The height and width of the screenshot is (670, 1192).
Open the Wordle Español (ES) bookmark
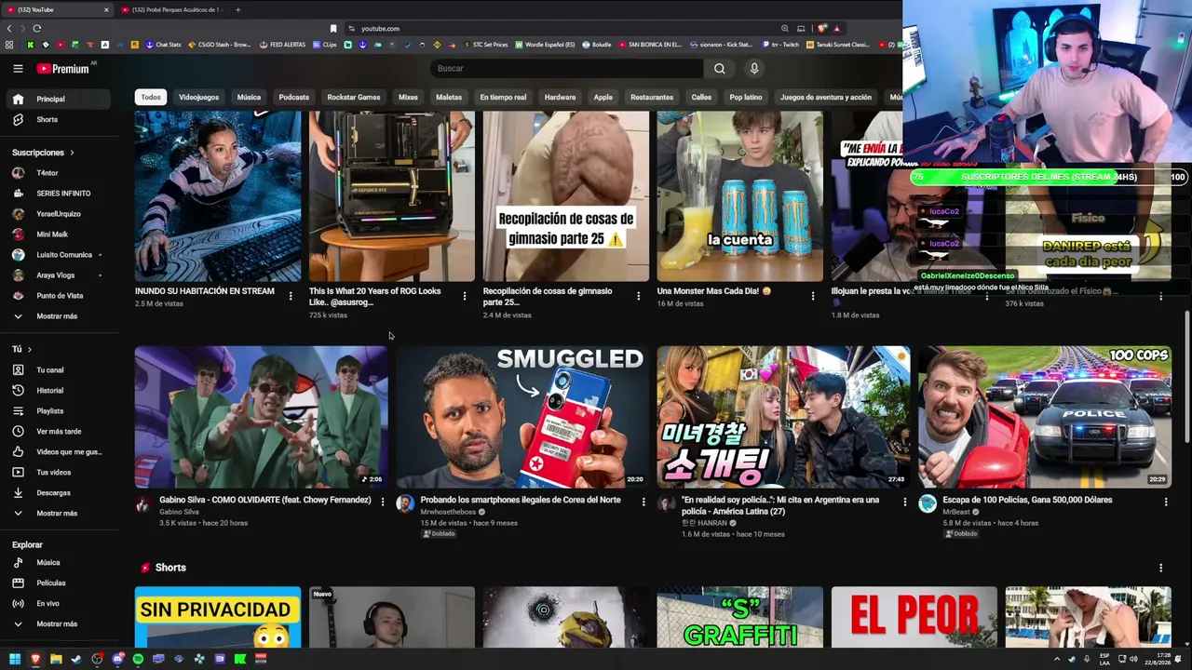point(546,45)
